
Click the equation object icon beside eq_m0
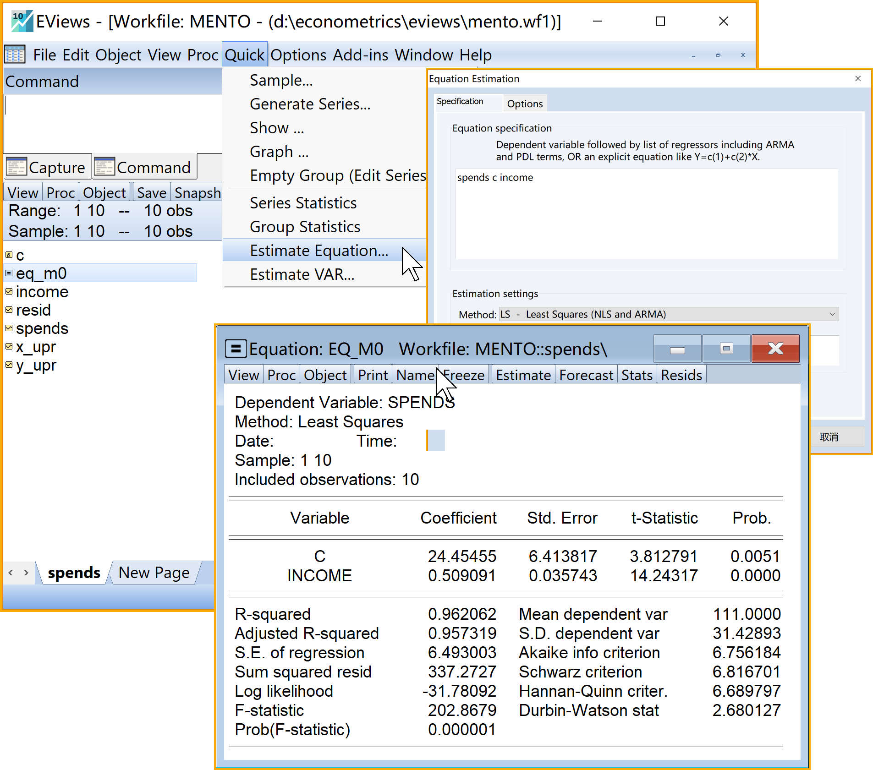(9, 273)
